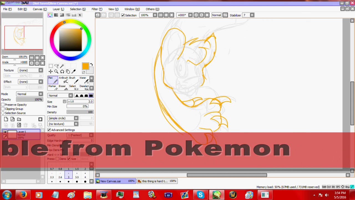Open the layer Mode dropdown
Viewport: 355px width, 200px height.
(x=29, y=94)
